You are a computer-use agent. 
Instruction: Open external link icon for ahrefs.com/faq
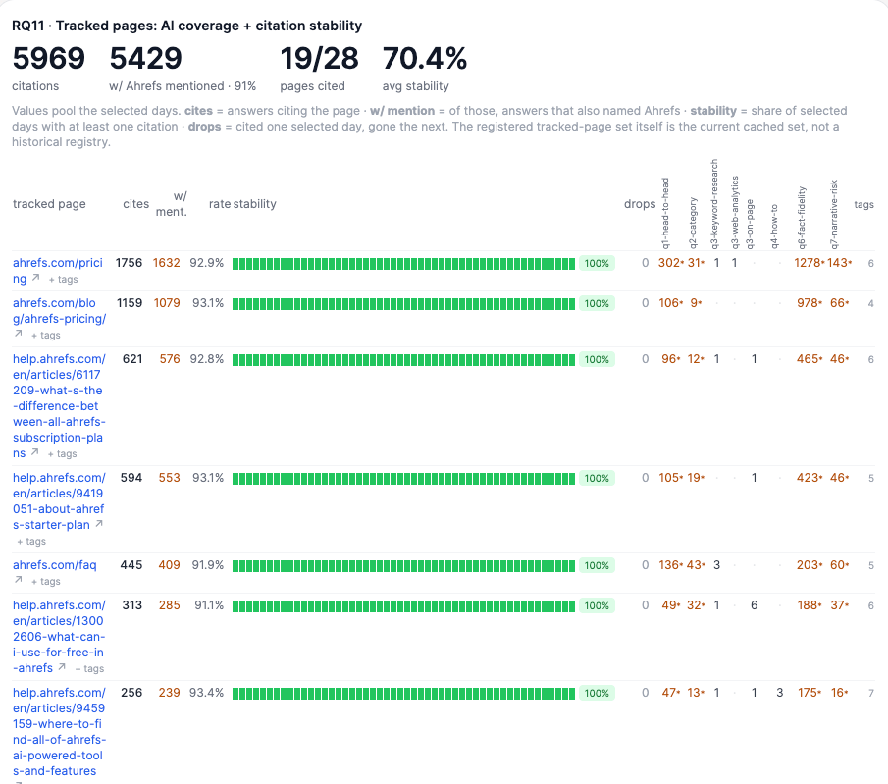pos(18,580)
